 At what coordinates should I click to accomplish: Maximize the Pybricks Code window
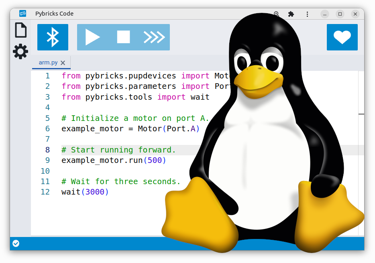pos(340,14)
